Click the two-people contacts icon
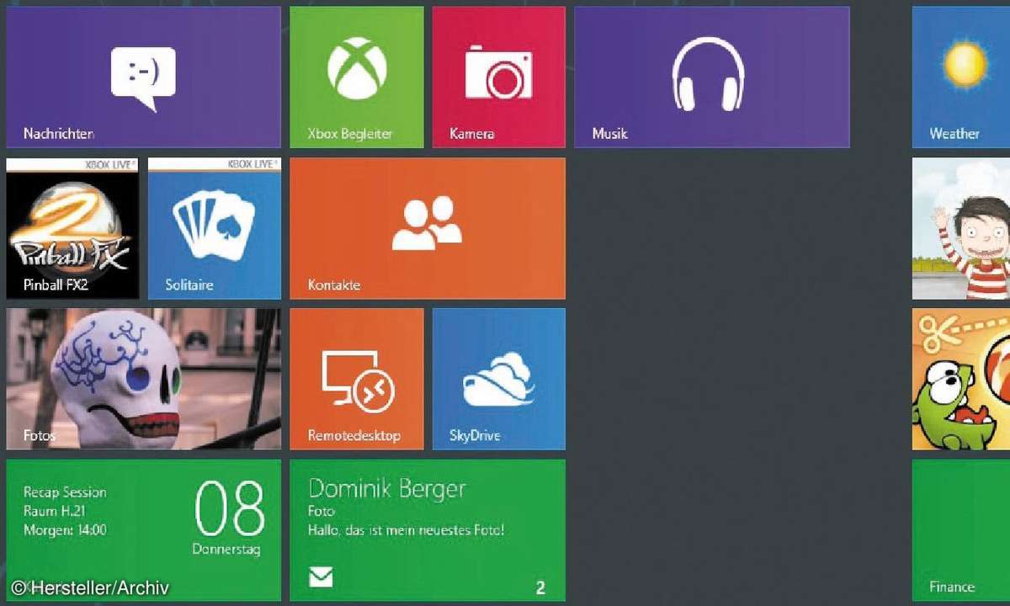Viewport: 1010px width, 606px height. tap(427, 223)
